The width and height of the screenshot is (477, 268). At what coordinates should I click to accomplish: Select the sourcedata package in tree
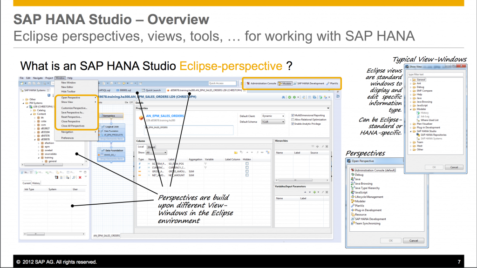tap(48, 154)
